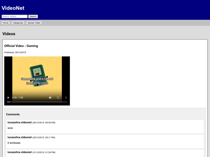The height and width of the screenshot is (157, 210).
Task: Go to the Home page
Action: pyautogui.click(x=5, y=23)
